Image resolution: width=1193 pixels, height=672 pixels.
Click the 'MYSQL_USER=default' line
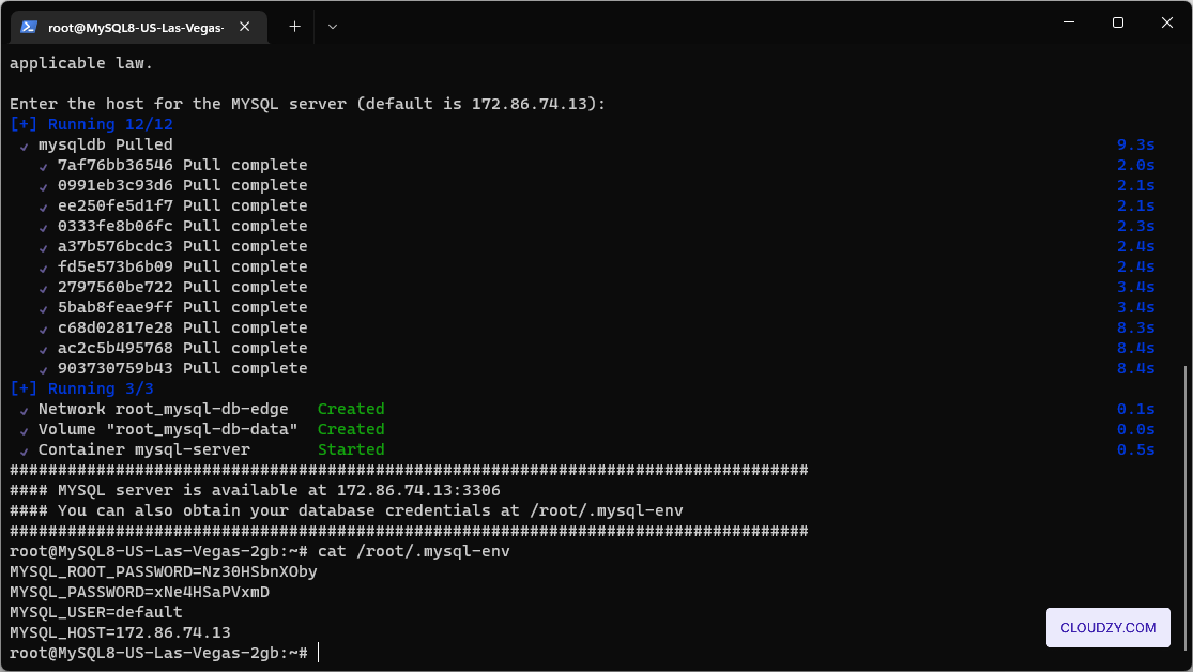pos(96,613)
